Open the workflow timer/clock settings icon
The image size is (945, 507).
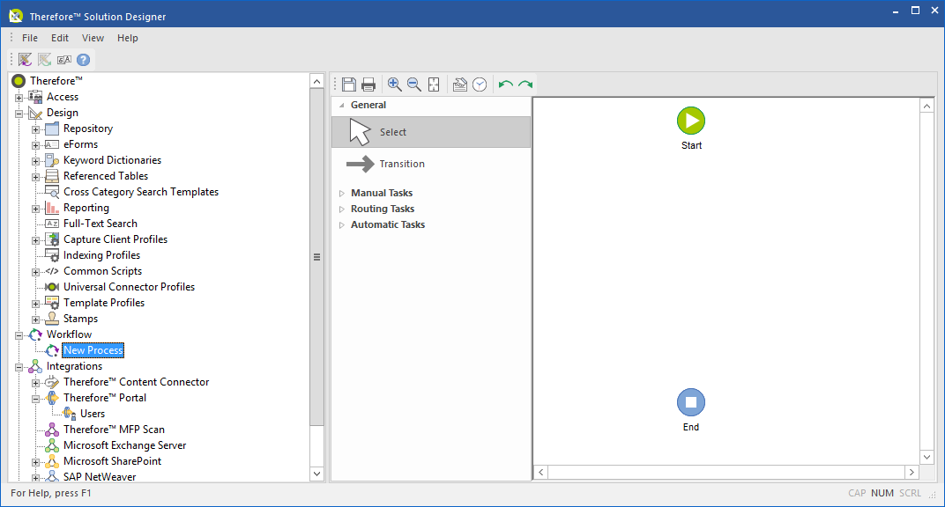(x=480, y=84)
